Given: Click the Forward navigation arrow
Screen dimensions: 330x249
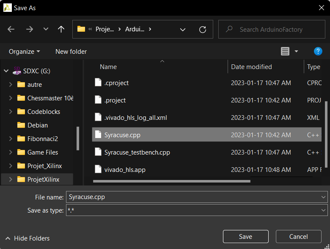Looking at the screenshot, I should 29,29.
